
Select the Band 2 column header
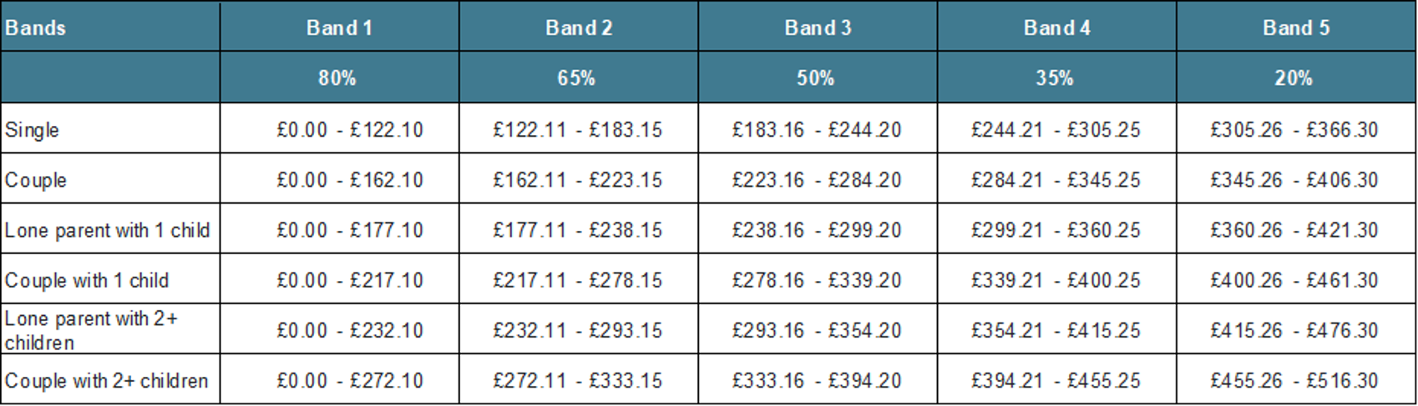579,28
